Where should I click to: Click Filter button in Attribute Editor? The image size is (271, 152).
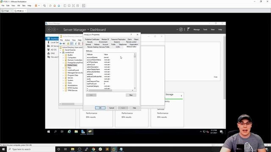click(x=131, y=95)
